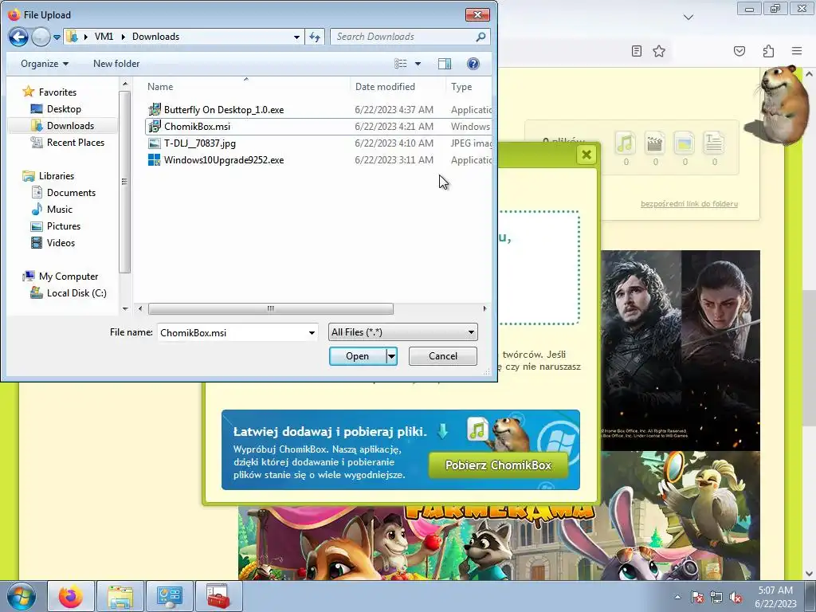Open the Videos library
Screen dimensions: 816x612
(x=61, y=242)
